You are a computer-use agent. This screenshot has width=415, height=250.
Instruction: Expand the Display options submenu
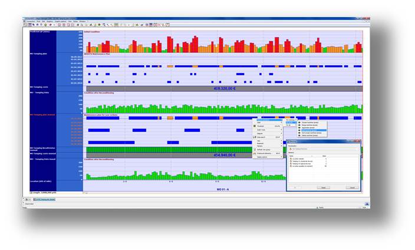pyautogui.click(x=266, y=157)
